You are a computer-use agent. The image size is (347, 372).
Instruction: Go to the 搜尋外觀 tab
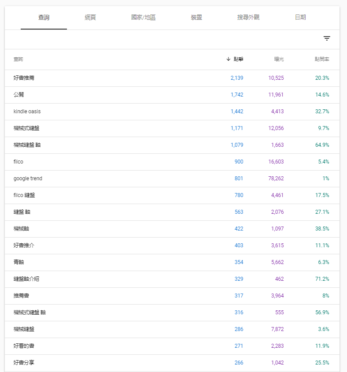click(x=248, y=18)
